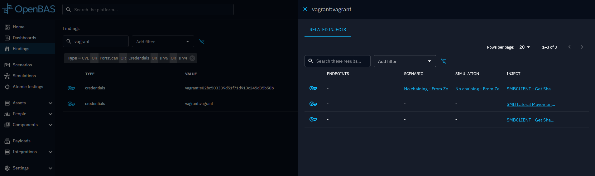Open Simulations in the sidebar
The width and height of the screenshot is (595, 176).
(24, 76)
